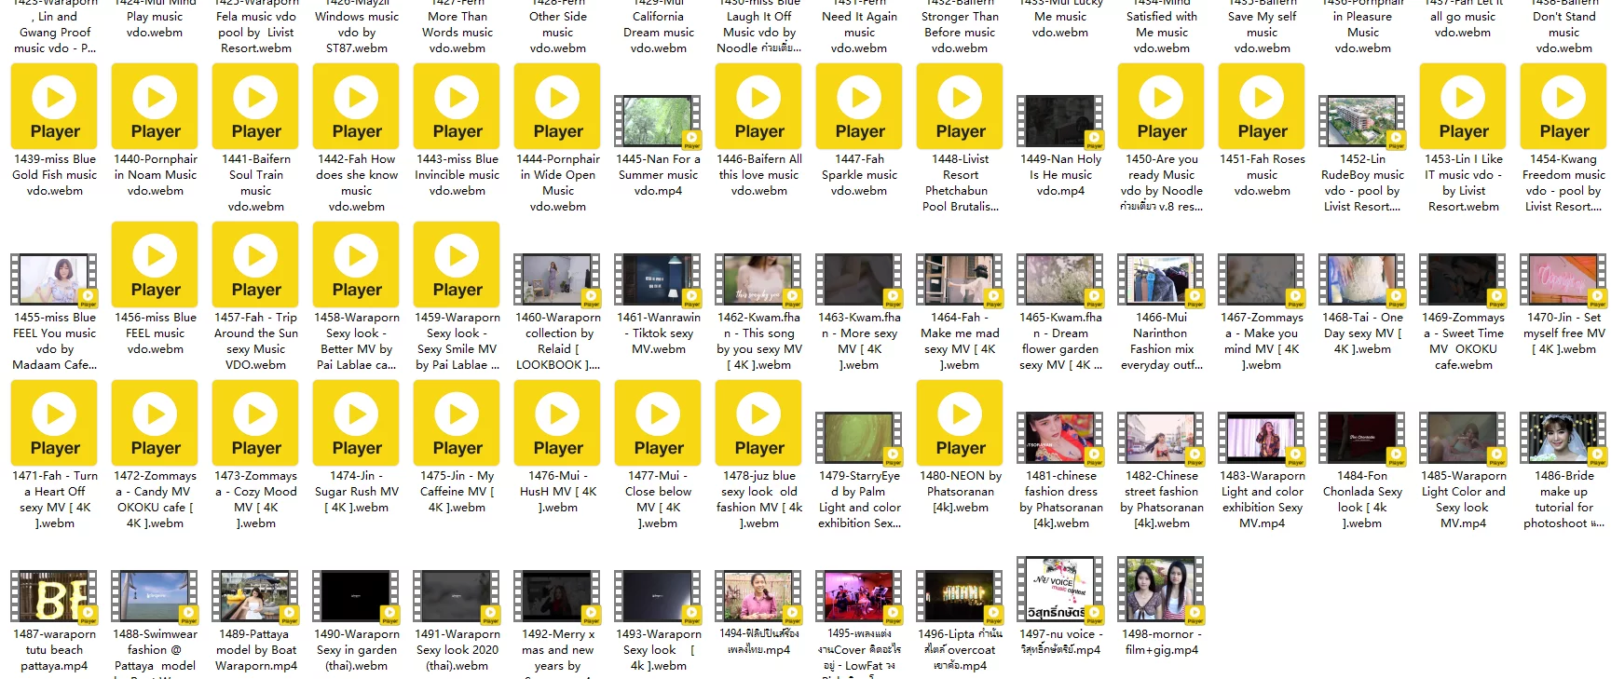Select the 1497-nu voice video thumbnail
1611x679 pixels.
coord(1060,589)
